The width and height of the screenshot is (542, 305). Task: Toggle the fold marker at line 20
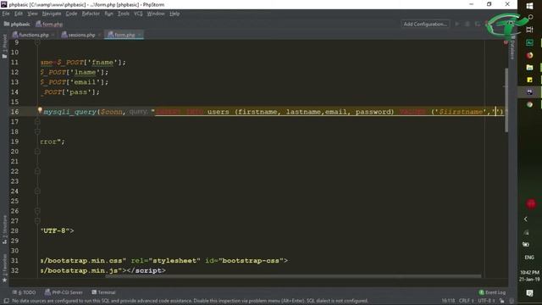(x=37, y=152)
